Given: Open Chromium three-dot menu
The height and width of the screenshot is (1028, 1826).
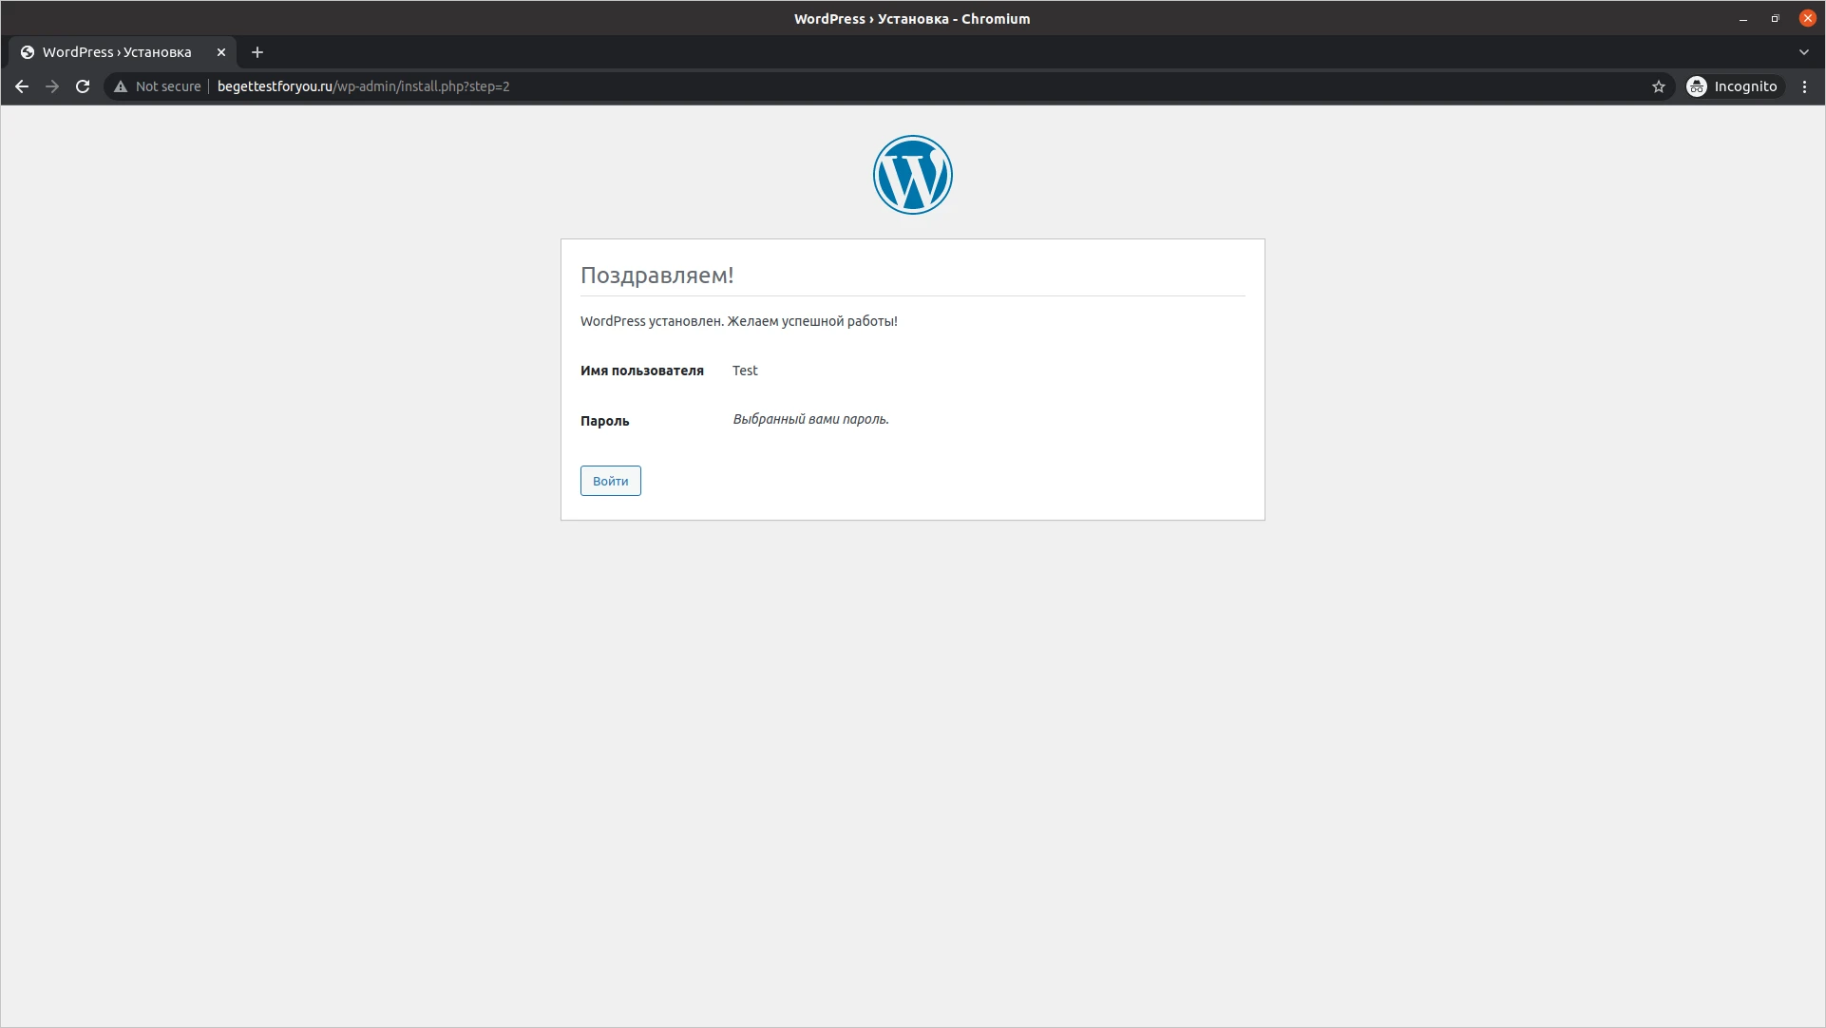Looking at the screenshot, I should point(1804,86).
